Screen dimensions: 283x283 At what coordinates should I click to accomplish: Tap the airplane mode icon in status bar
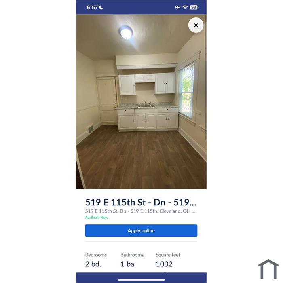click(177, 7)
